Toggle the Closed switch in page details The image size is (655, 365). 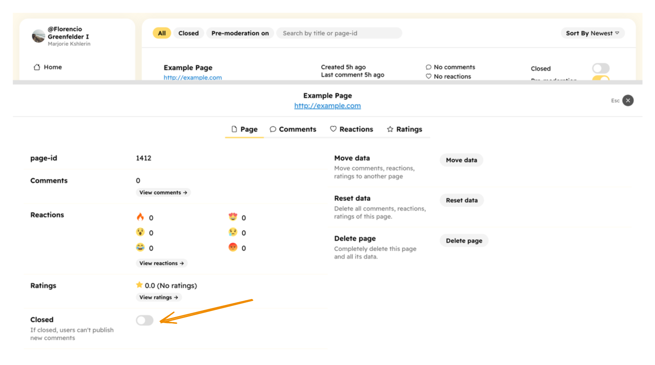145,320
